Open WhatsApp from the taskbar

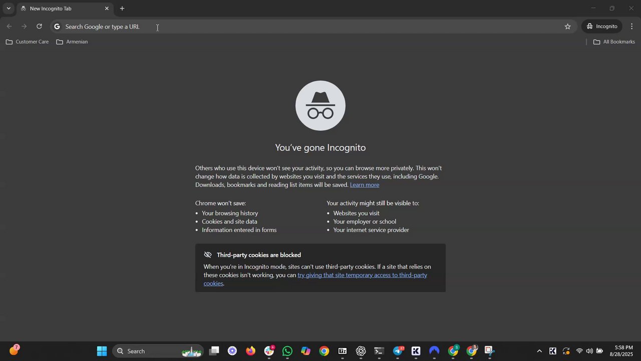coord(287,351)
